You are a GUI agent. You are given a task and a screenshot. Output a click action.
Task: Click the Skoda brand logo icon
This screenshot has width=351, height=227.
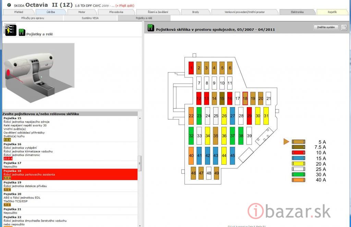click(9, 5)
